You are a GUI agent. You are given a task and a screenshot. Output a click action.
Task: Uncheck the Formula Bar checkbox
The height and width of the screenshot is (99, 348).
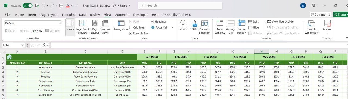131,33
